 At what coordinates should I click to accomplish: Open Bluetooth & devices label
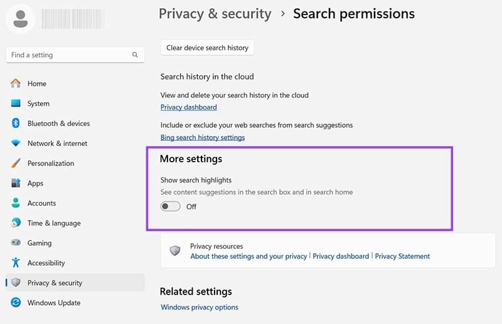coord(58,123)
